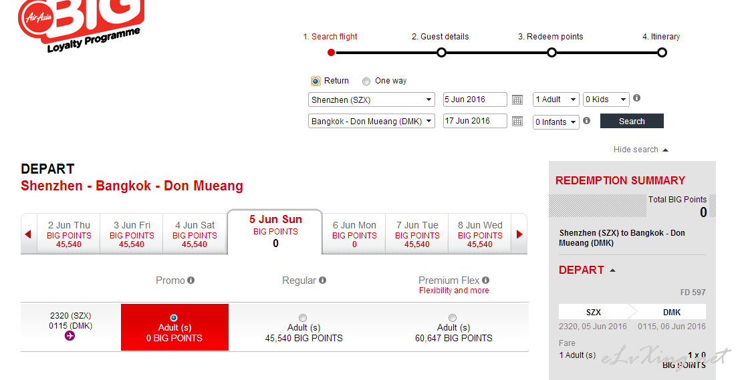Click flight number FD 597
Viewport: 738px width, 380px height.
693,292
